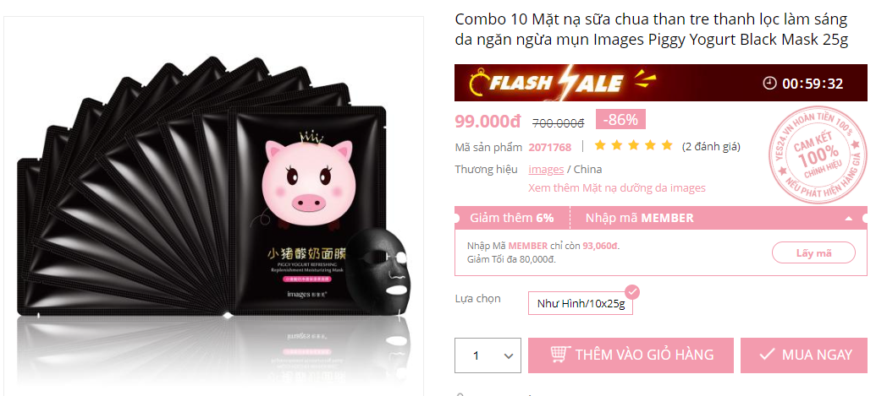876x396 pixels.
Task: Open the (2 đánh giá) reviews link
Action: [711, 146]
